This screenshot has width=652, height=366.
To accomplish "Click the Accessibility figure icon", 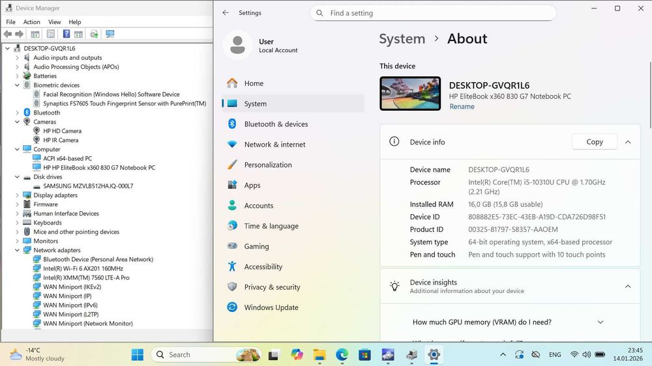I will click(232, 266).
